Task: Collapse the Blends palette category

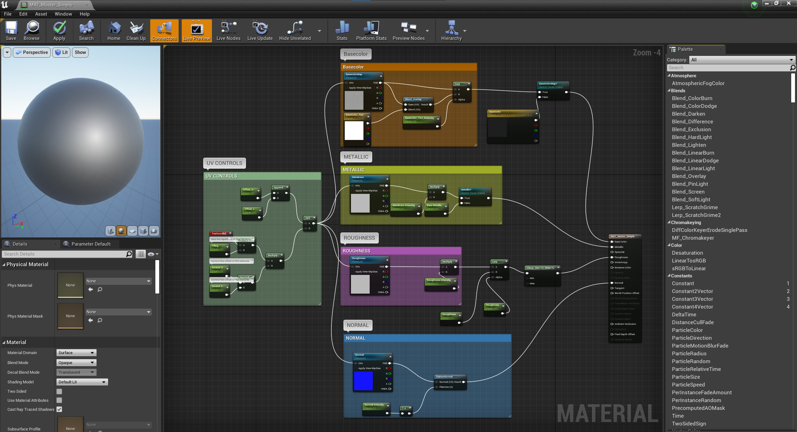Action: point(669,91)
